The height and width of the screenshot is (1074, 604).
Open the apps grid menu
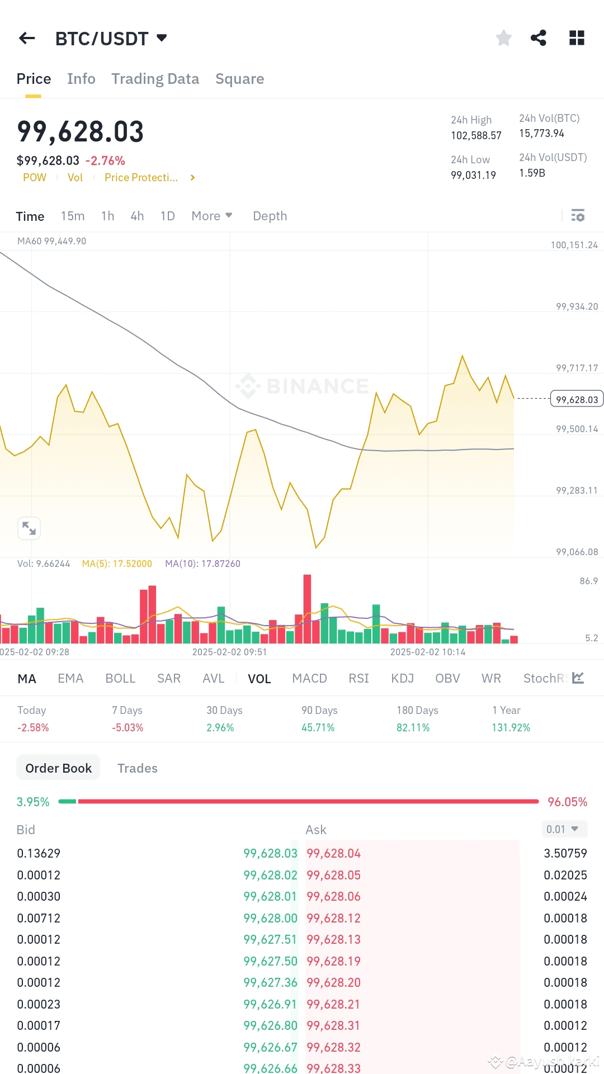point(576,37)
